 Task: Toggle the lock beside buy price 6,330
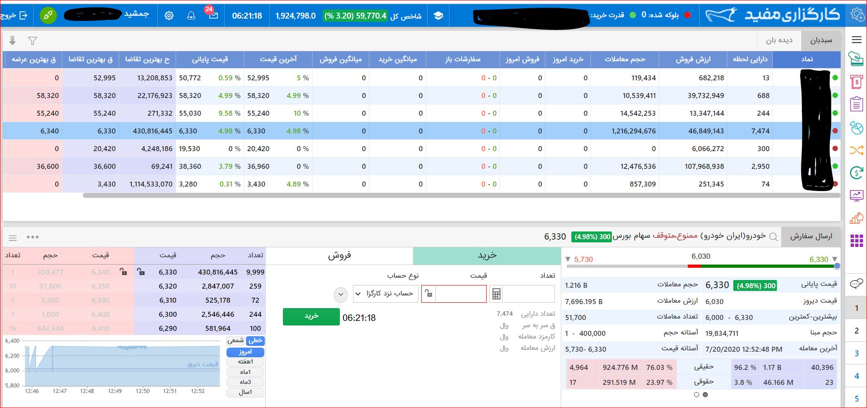[x=141, y=272]
